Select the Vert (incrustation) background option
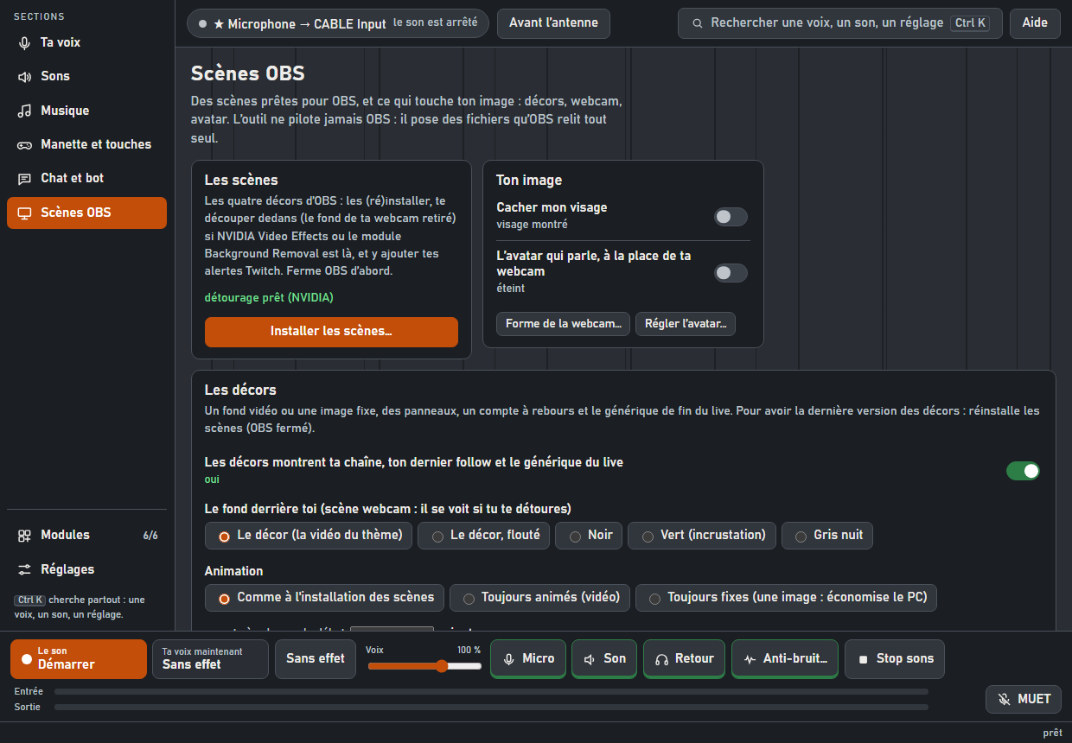Screen dimensions: 1072x743 point(702,536)
